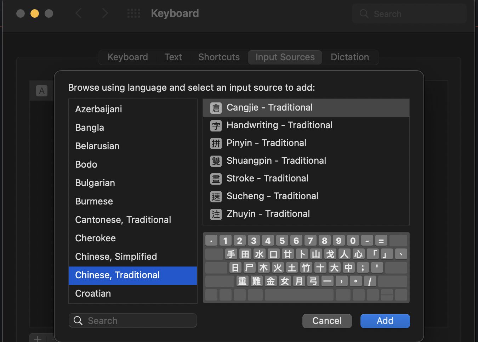Viewport: 478px width, 342px height.
Task: Open the settings grid icon near the title
Action: (134, 13)
